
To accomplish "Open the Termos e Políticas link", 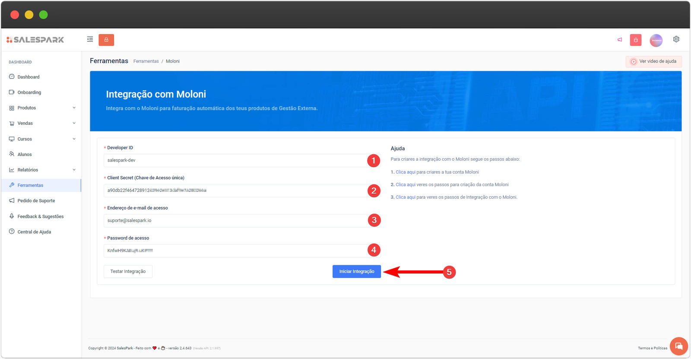I will (x=652, y=348).
